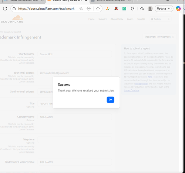Open the System theme dropdown

pyautogui.click(x=160, y=19)
